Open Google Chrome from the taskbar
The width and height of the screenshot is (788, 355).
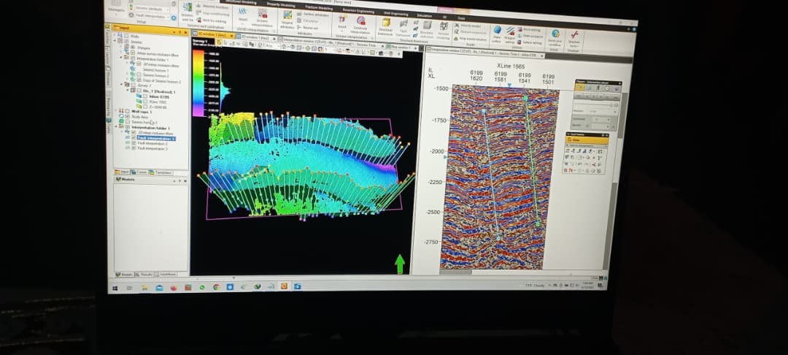pyautogui.click(x=216, y=287)
